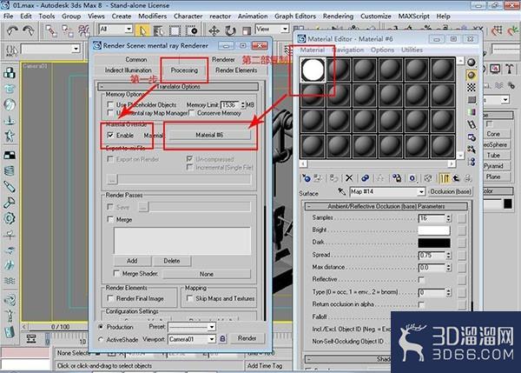Click the Redo arrow in main toolbar
Image resolution: width=521 pixels, height=373 pixels.
[29, 30]
